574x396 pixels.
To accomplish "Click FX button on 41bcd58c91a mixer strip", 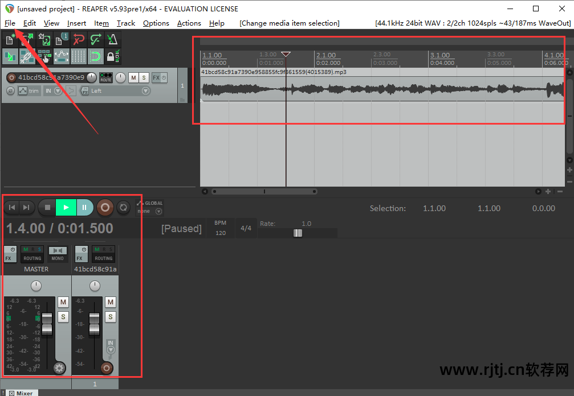I will pyautogui.click(x=82, y=254).
